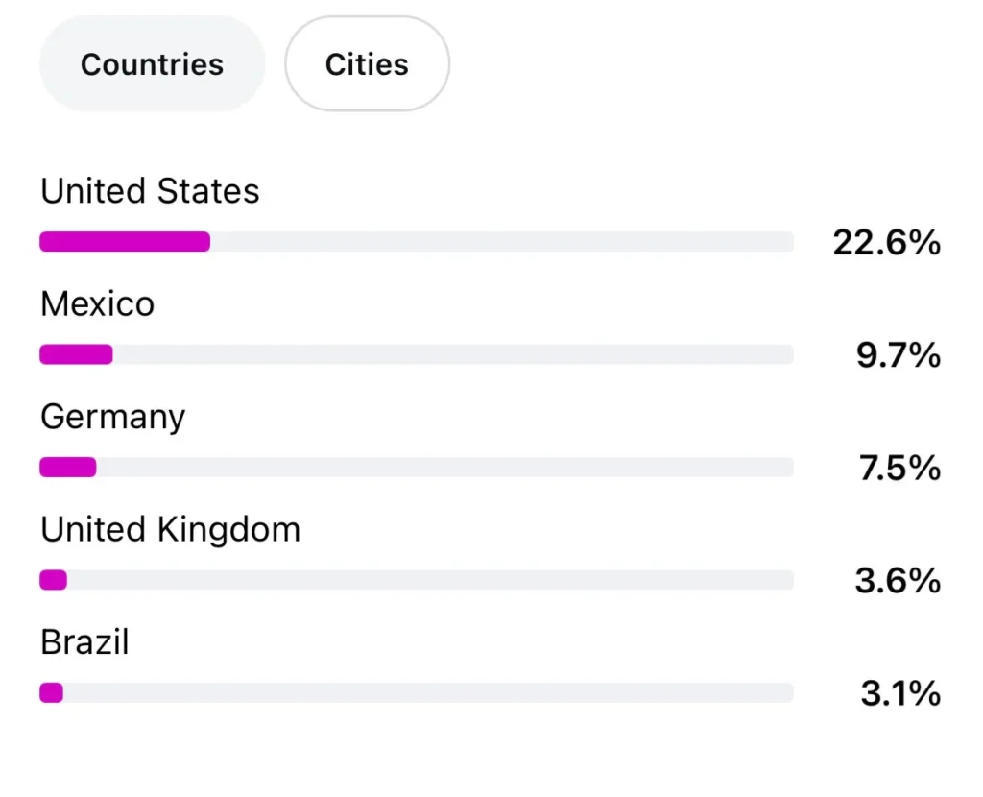Image resolution: width=983 pixels, height=797 pixels.
Task: Click the Brazil magenta progress bar
Action: [52, 693]
